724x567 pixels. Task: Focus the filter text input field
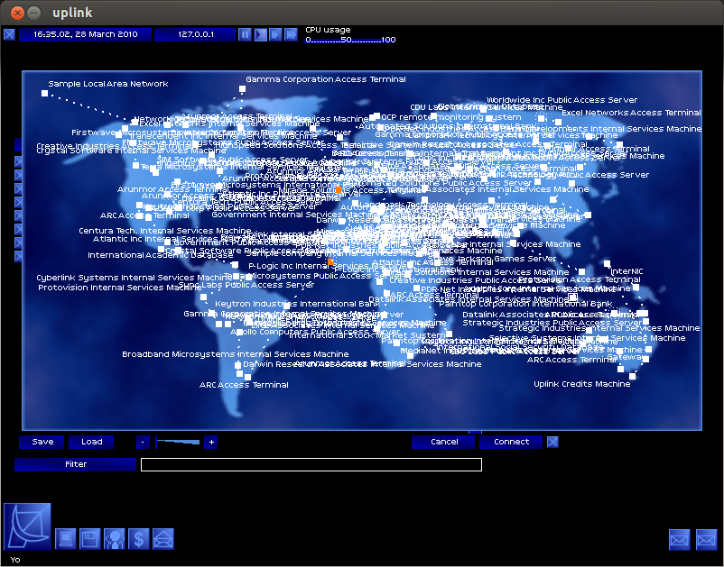click(x=311, y=464)
